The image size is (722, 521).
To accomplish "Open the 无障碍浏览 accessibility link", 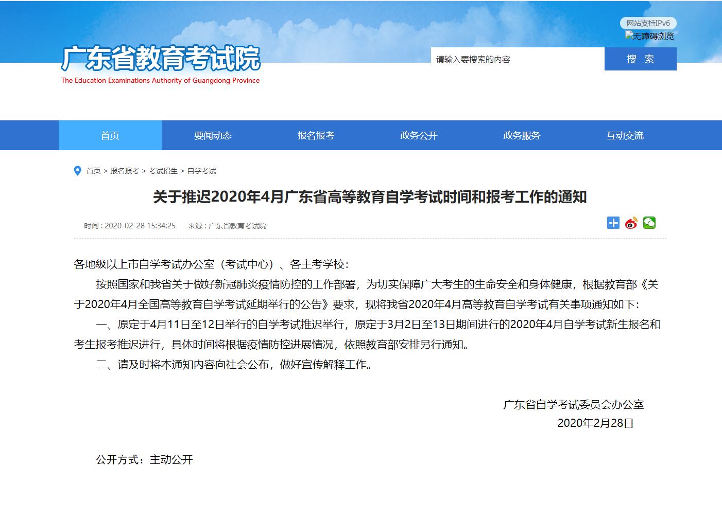I will (650, 36).
